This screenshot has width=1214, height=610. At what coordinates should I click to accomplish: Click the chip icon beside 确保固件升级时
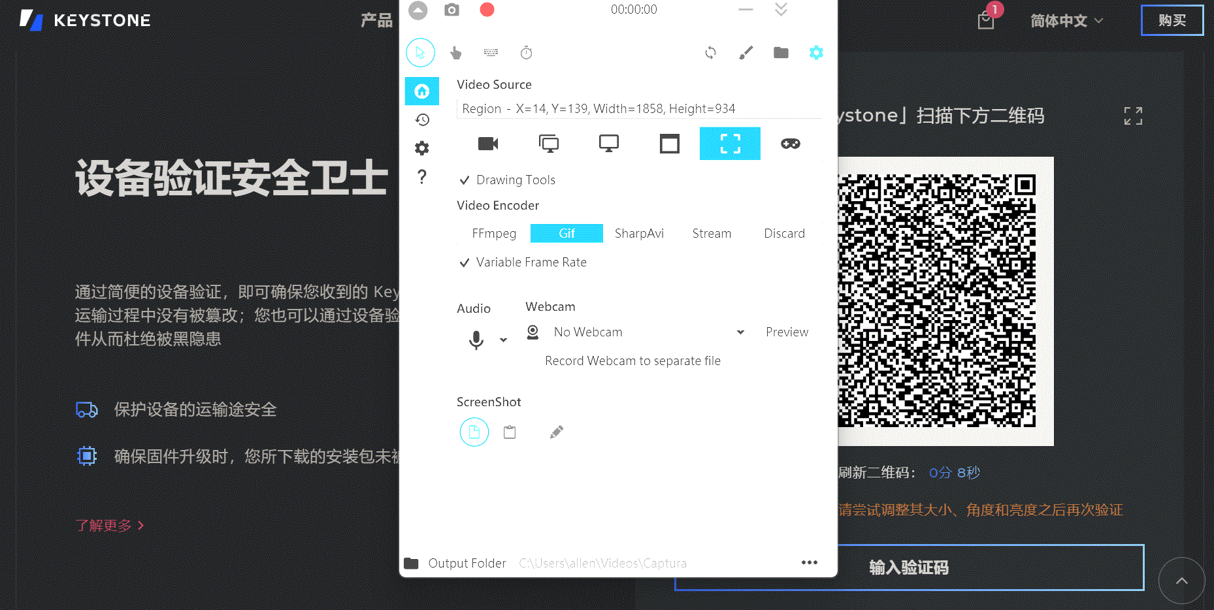[x=87, y=456]
